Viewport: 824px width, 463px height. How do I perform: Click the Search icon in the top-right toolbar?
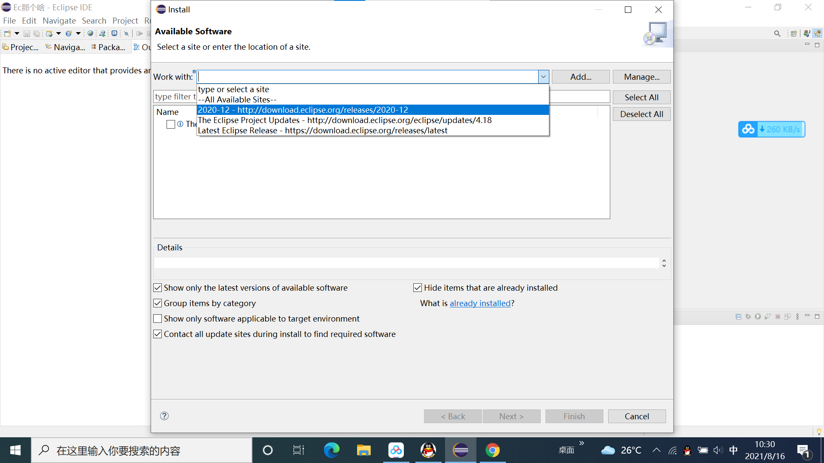point(778,33)
